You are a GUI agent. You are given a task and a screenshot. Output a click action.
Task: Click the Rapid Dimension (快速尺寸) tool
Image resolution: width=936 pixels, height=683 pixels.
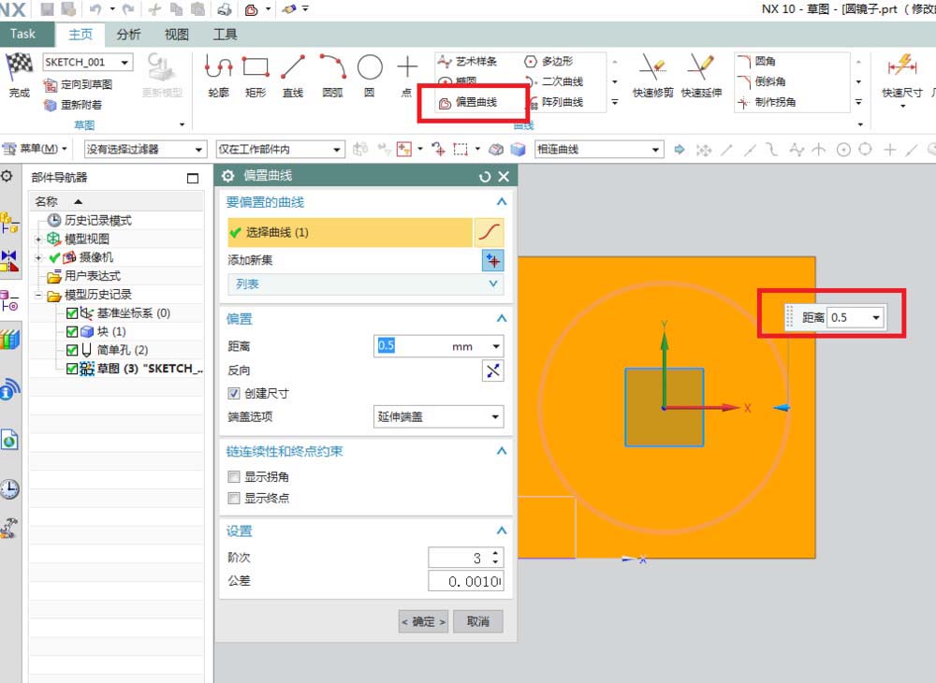click(902, 75)
